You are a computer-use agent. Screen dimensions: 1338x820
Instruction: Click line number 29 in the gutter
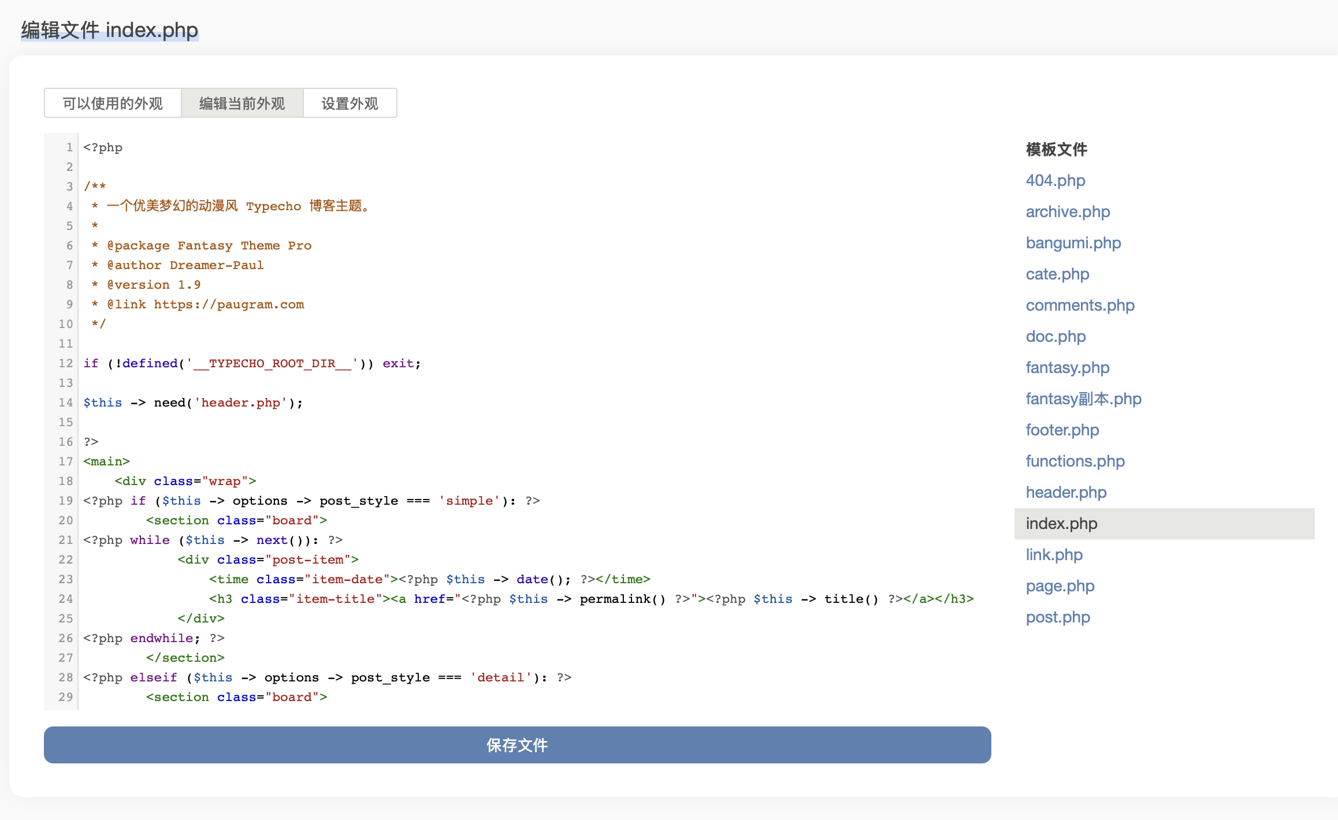tap(66, 697)
